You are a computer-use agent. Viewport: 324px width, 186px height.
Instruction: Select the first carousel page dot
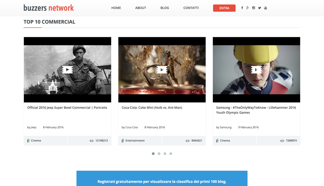(x=153, y=154)
